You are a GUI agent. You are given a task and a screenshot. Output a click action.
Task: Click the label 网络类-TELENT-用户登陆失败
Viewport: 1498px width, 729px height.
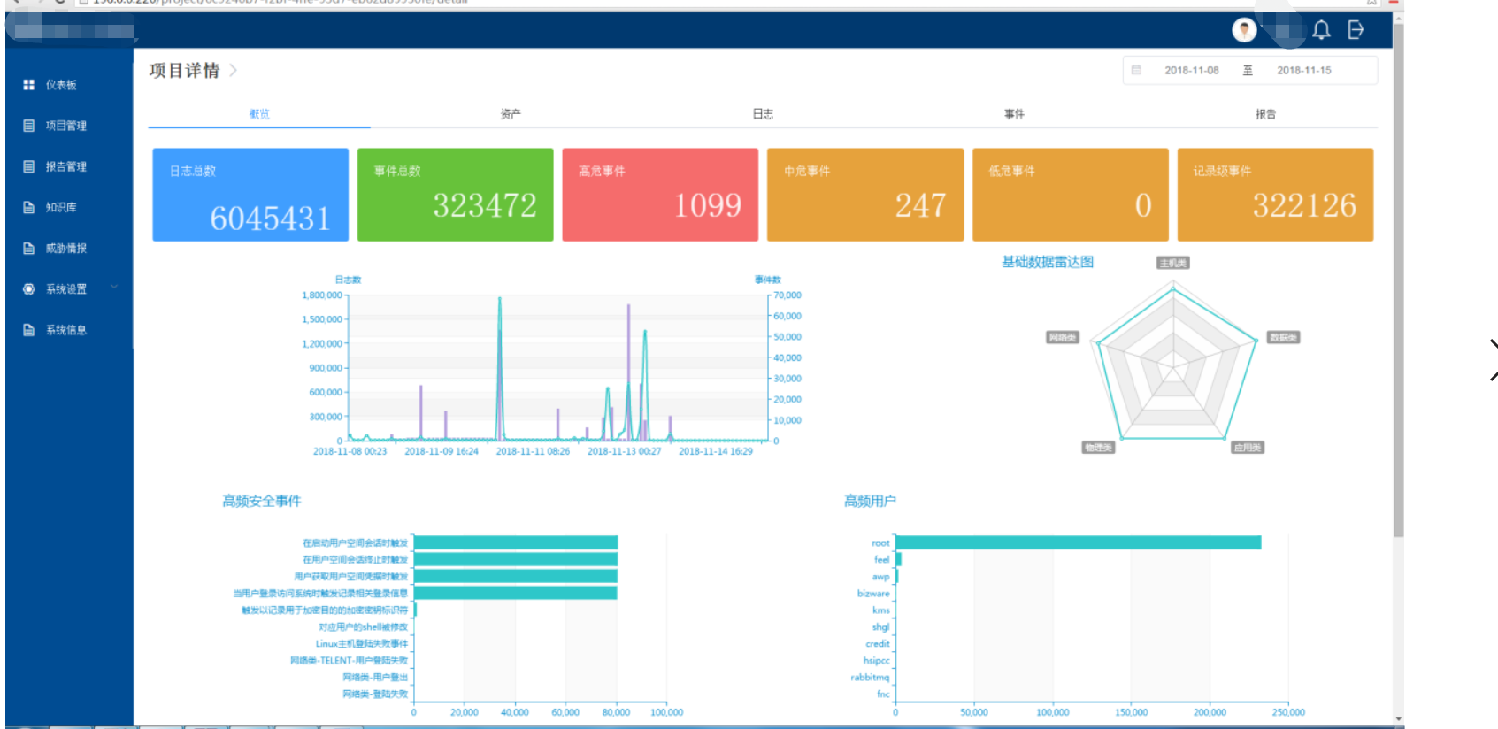(350, 660)
